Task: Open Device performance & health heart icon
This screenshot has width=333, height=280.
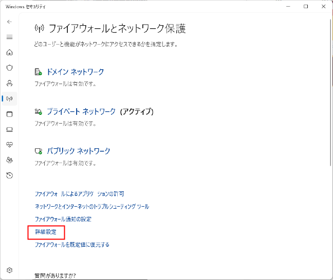Action: pos(9,145)
